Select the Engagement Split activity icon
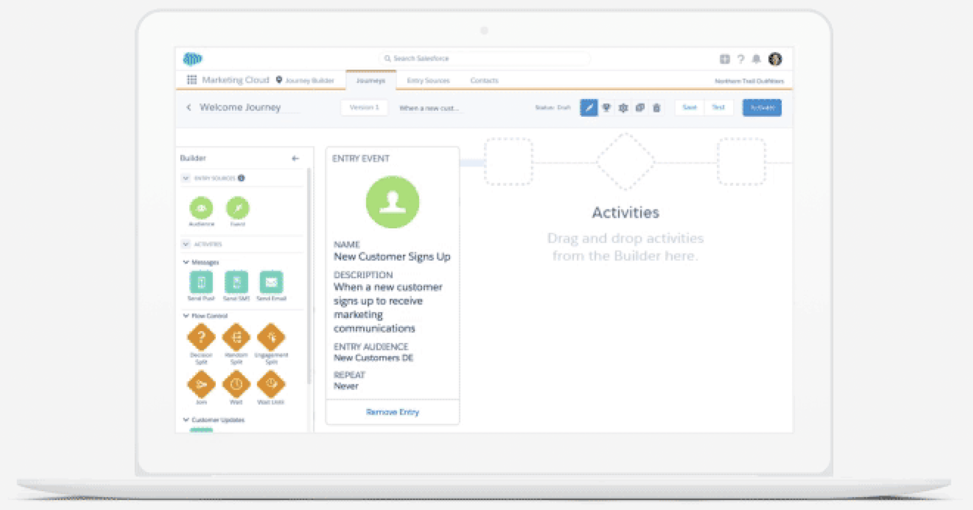 271,337
